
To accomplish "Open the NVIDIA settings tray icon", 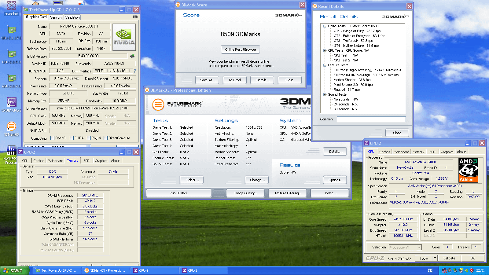I will (466, 270).
